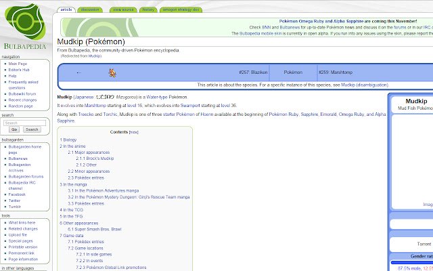Click the Search input field
This screenshot has width=433, height=271.
coord(24,123)
